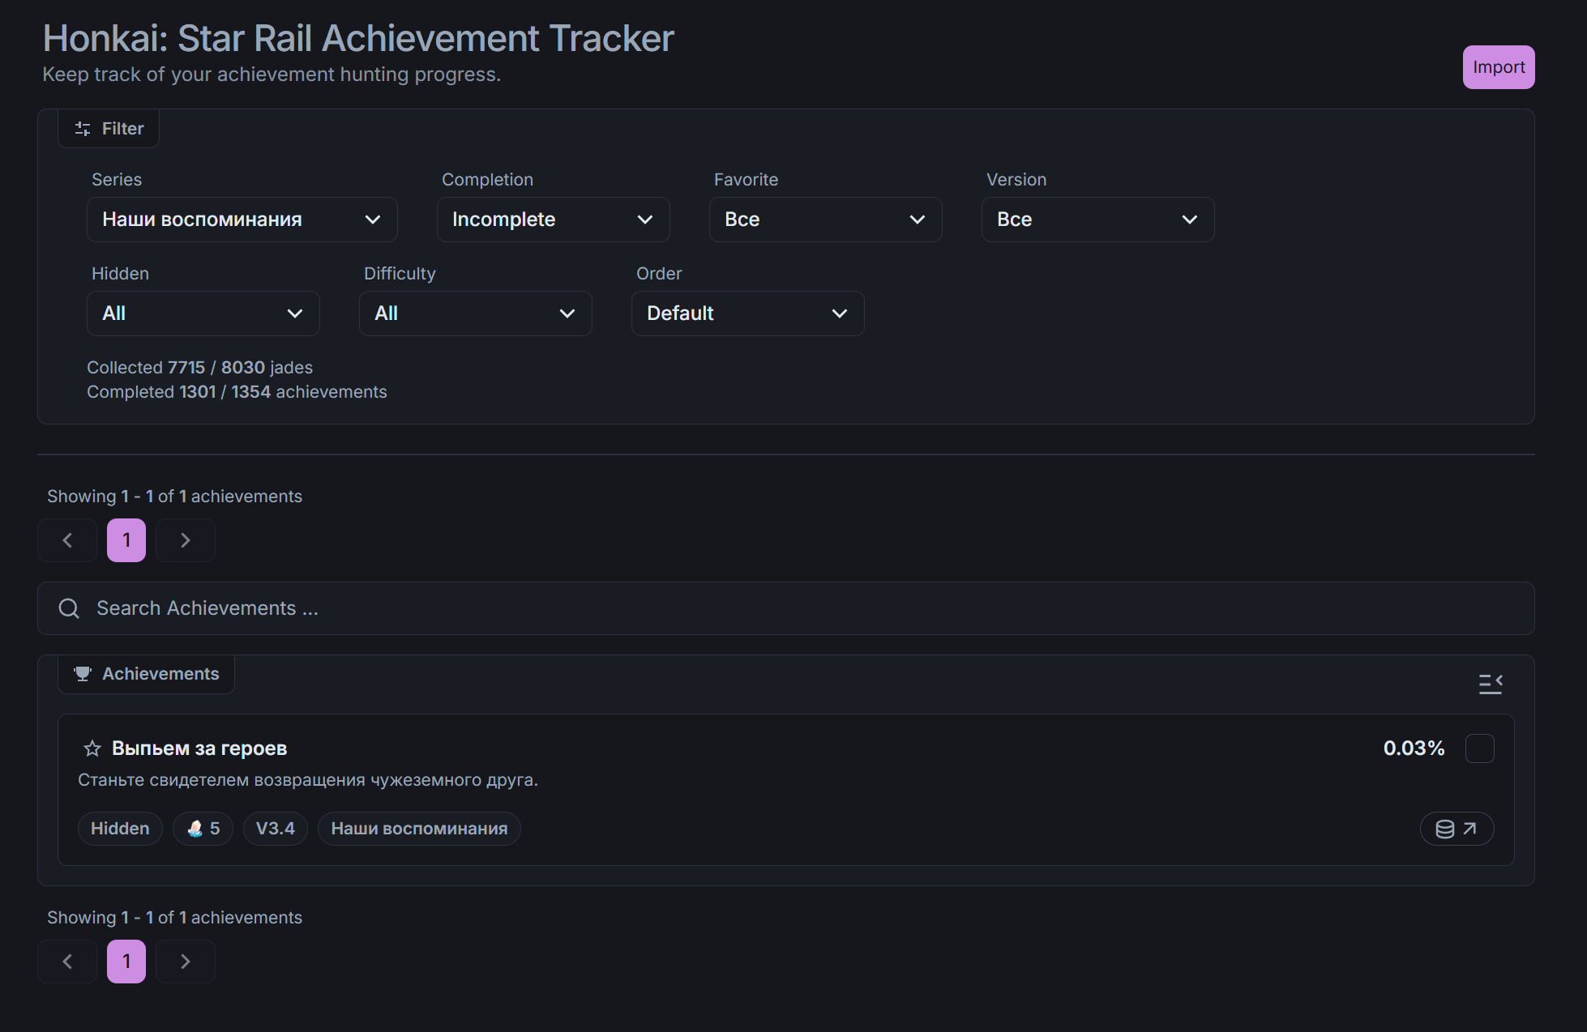The image size is (1587, 1032).
Task: Expand the Order dropdown set to Default
Action: pyautogui.click(x=747, y=313)
